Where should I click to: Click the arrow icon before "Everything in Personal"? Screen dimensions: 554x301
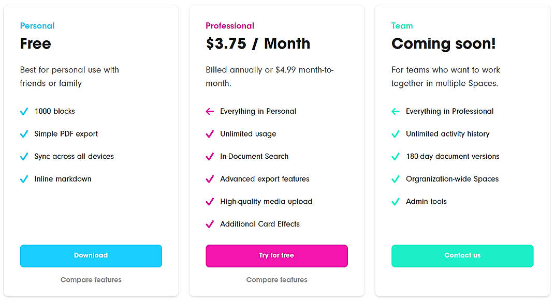(210, 111)
